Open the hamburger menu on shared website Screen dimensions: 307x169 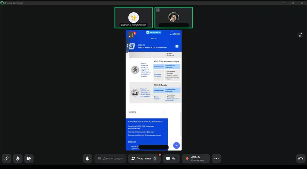[177, 46]
